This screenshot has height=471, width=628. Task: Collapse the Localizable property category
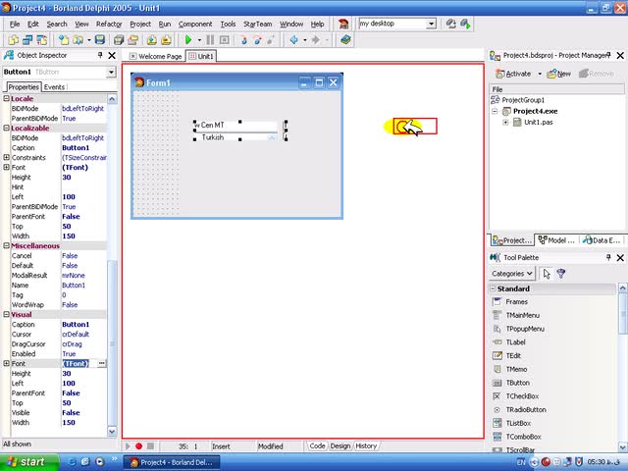(x=7, y=128)
